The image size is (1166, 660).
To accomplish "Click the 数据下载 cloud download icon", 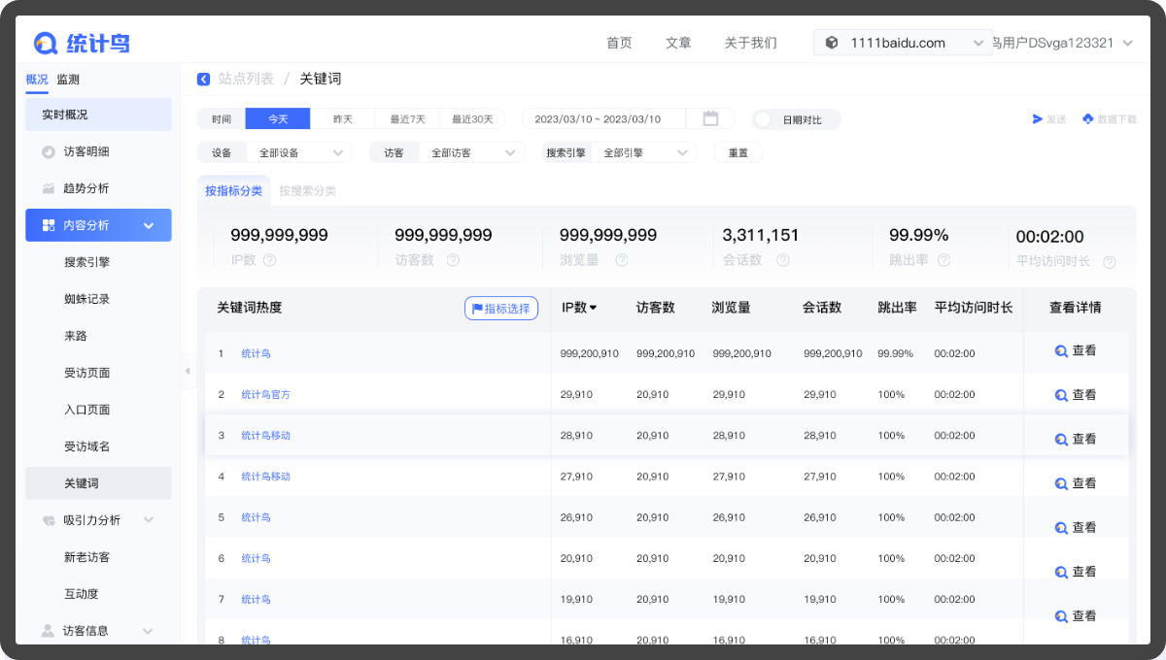I will (1088, 119).
